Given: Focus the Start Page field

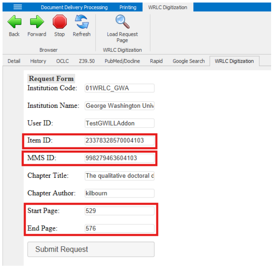Looking at the screenshot, I should pos(119,211).
